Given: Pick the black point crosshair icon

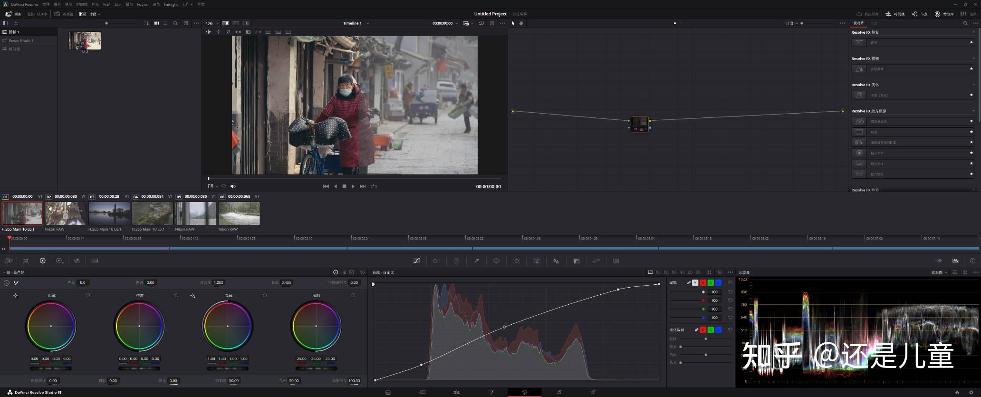Looking at the screenshot, I should point(16,296).
